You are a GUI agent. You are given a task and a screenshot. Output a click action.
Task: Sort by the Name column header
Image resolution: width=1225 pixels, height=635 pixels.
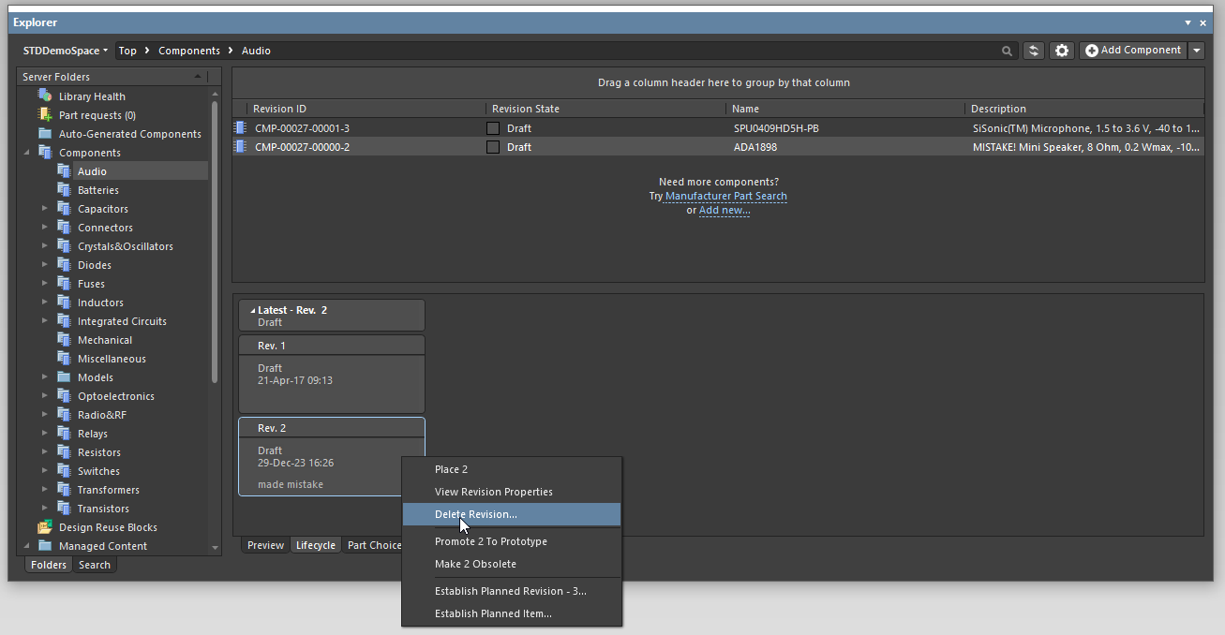click(x=845, y=109)
